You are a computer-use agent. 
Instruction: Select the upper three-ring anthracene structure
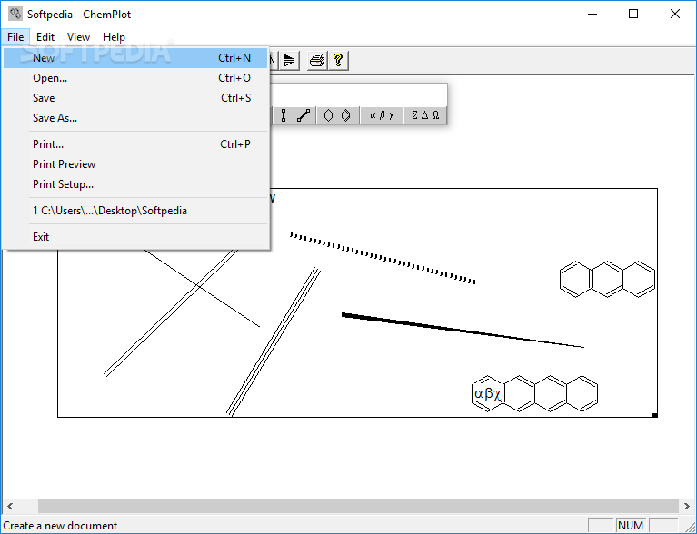tap(607, 279)
